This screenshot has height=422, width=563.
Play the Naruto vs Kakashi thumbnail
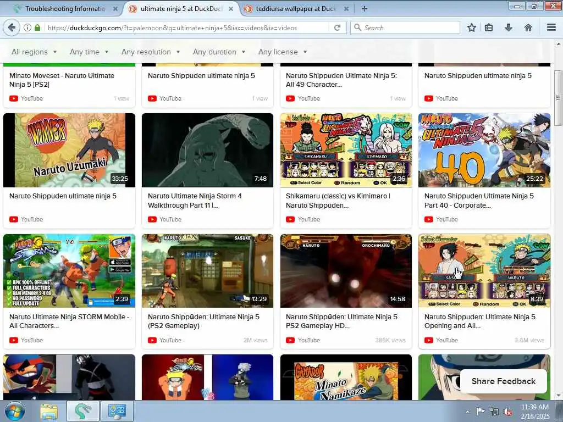tap(207, 377)
